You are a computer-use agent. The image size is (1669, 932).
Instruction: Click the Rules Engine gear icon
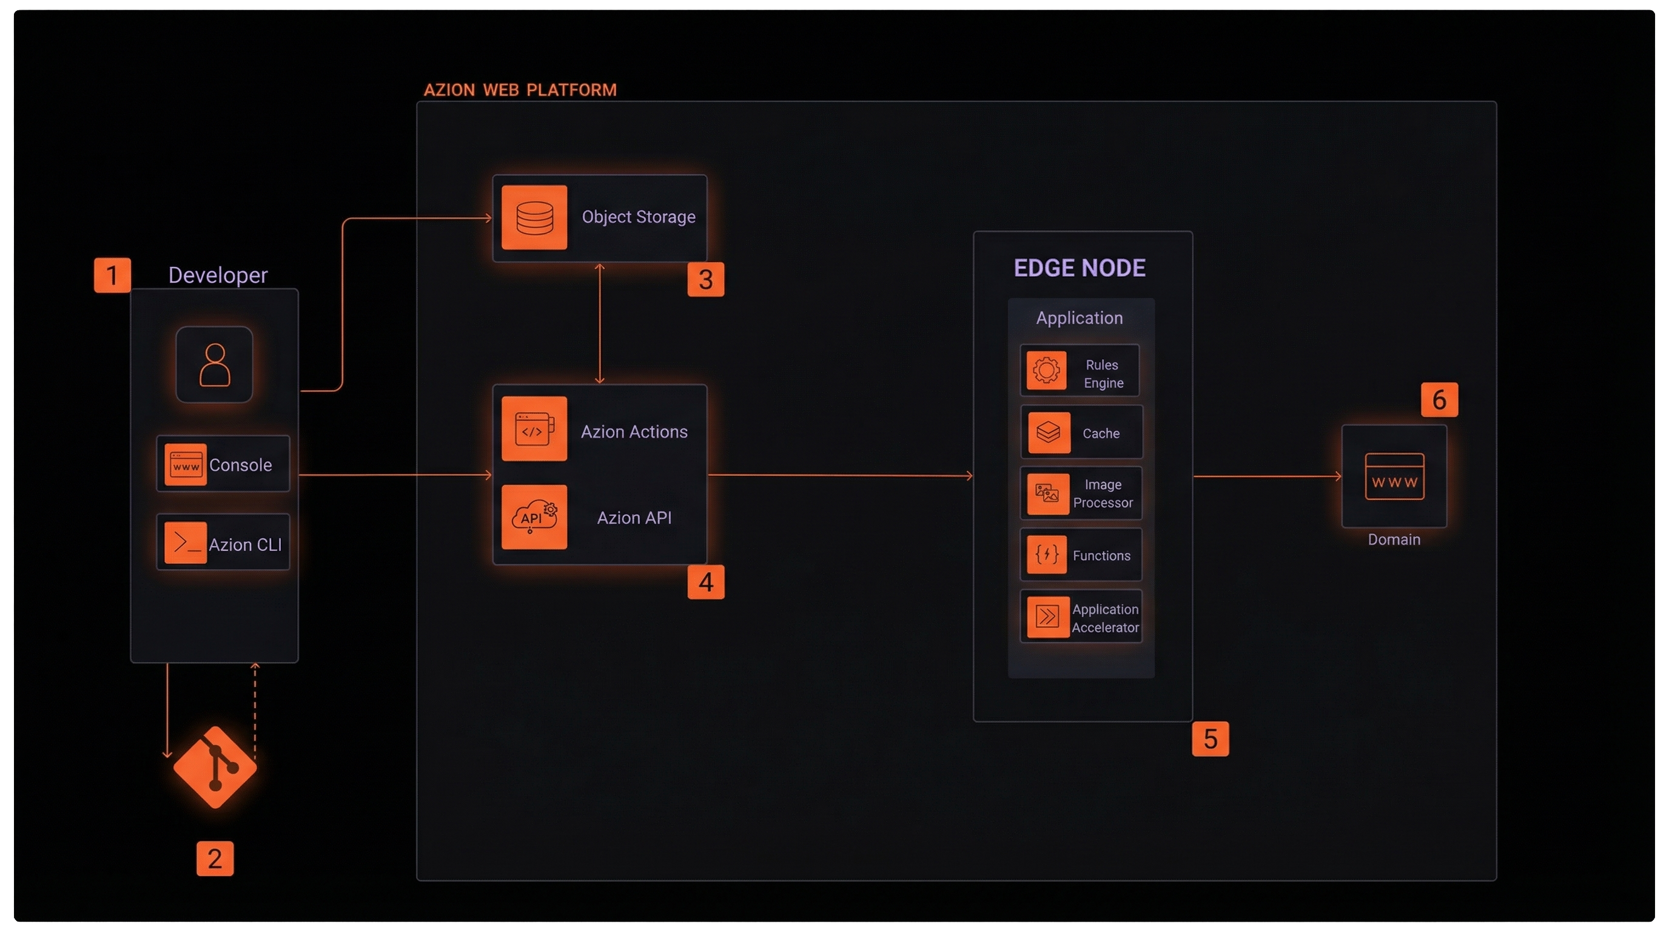(1046, 371)
